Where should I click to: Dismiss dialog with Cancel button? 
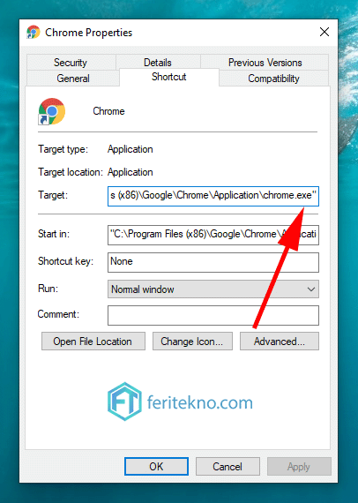tap(227, 466)
